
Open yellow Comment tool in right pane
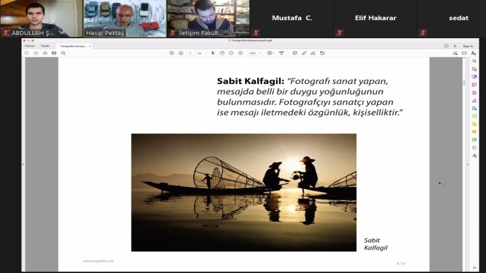click(474, 132)
